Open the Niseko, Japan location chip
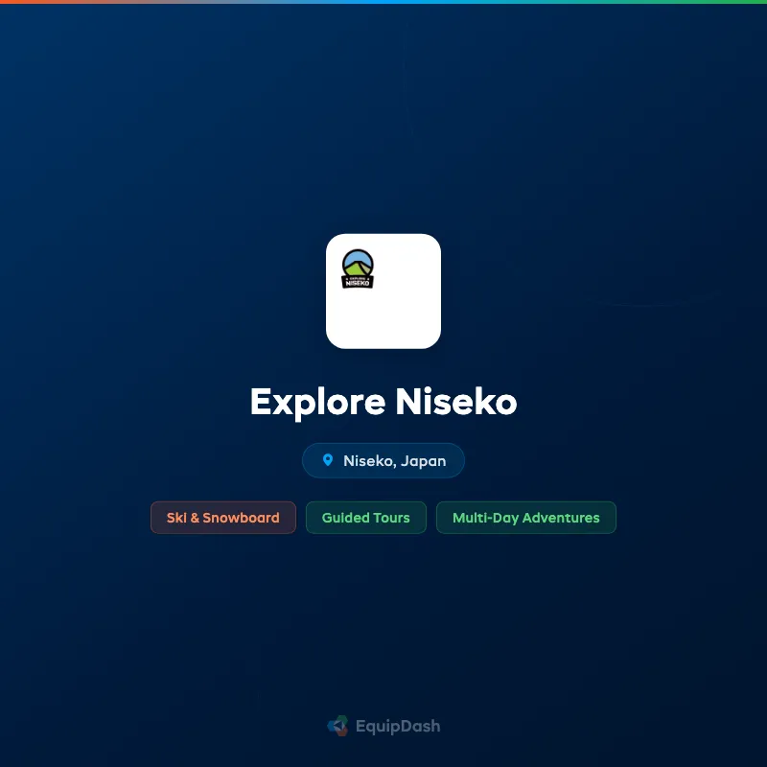This screenshot has height=767, width=767. point(383,460)
